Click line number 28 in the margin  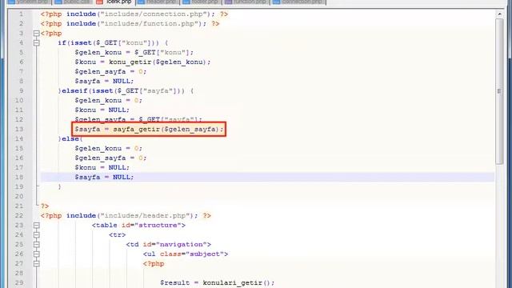(x=19, y=274)
